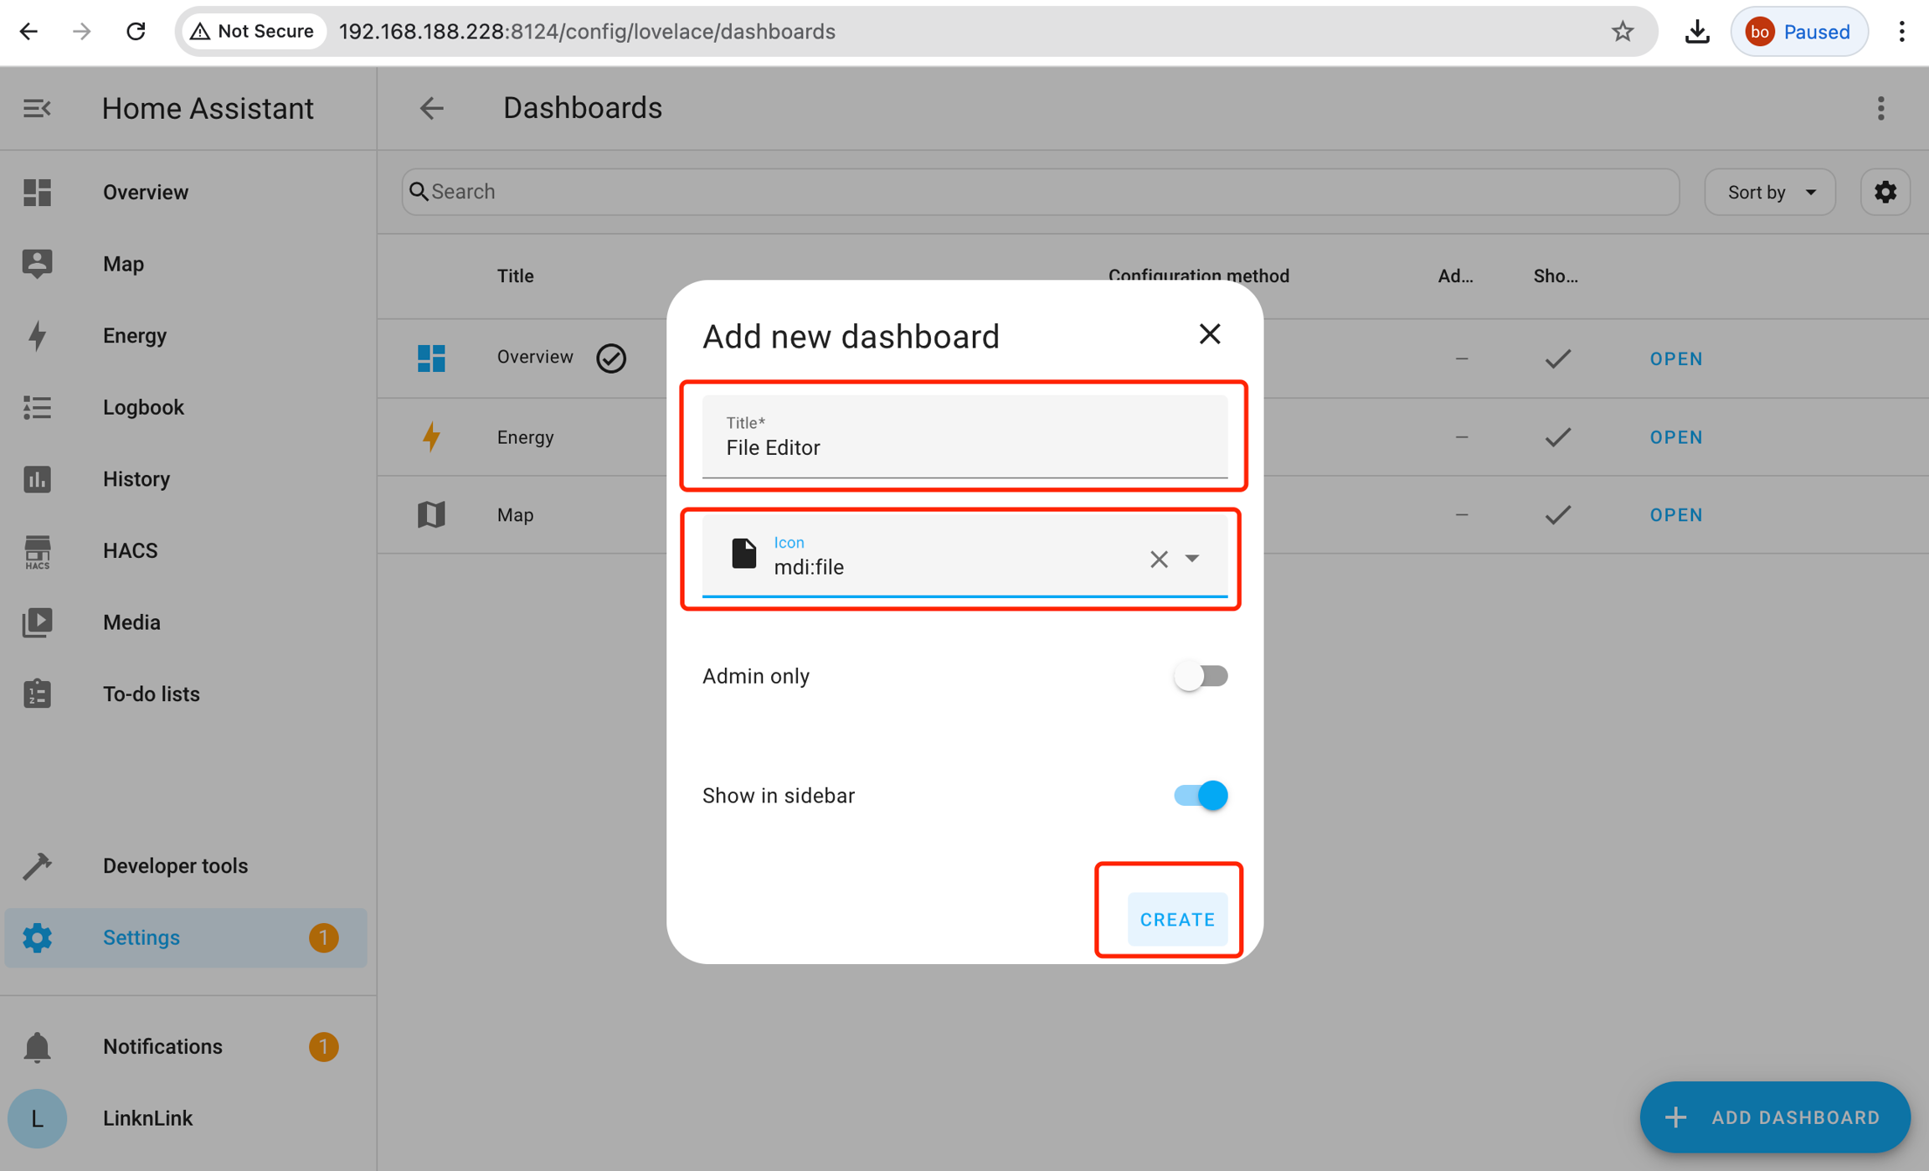Open Developer tools hammer icon
The width and height of the screenshot is (1929, 1171).
point(37,866)
